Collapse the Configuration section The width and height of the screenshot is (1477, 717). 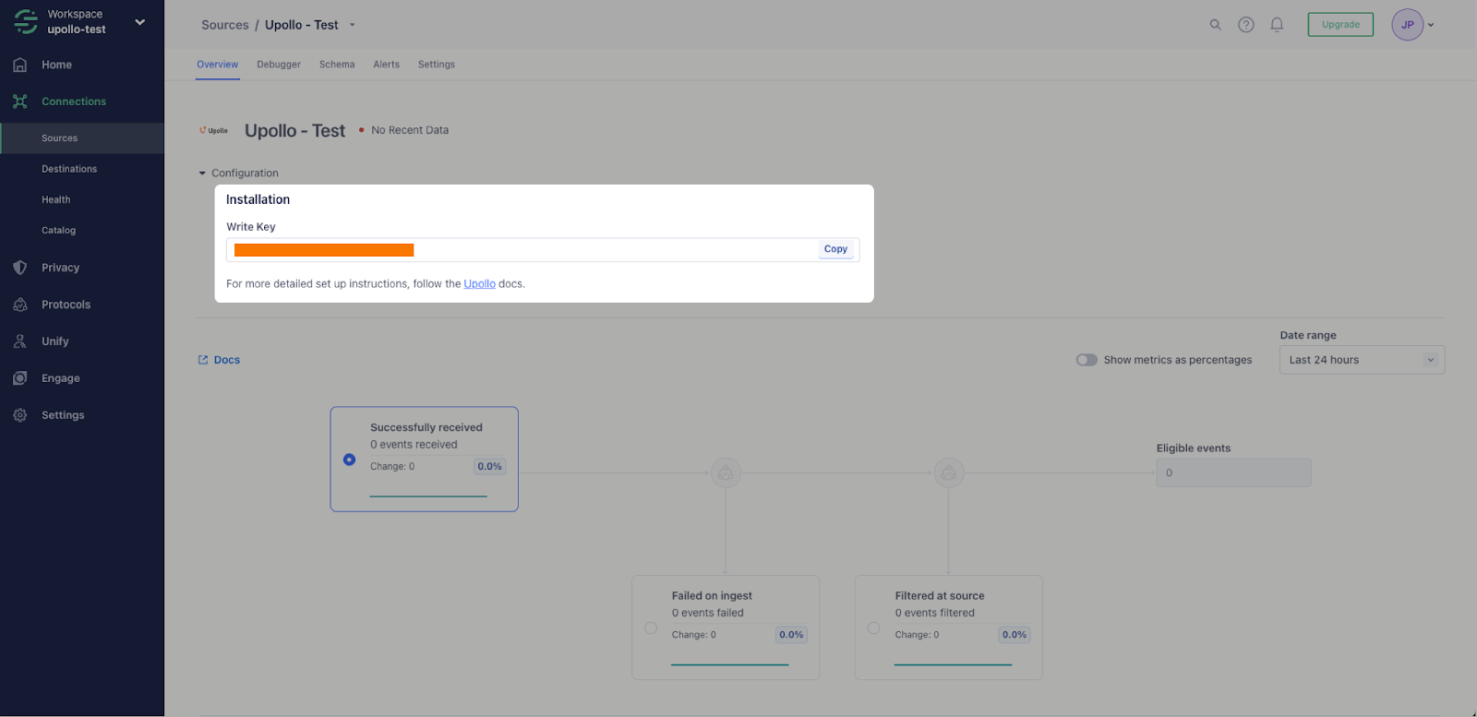[x=238, y=173]
